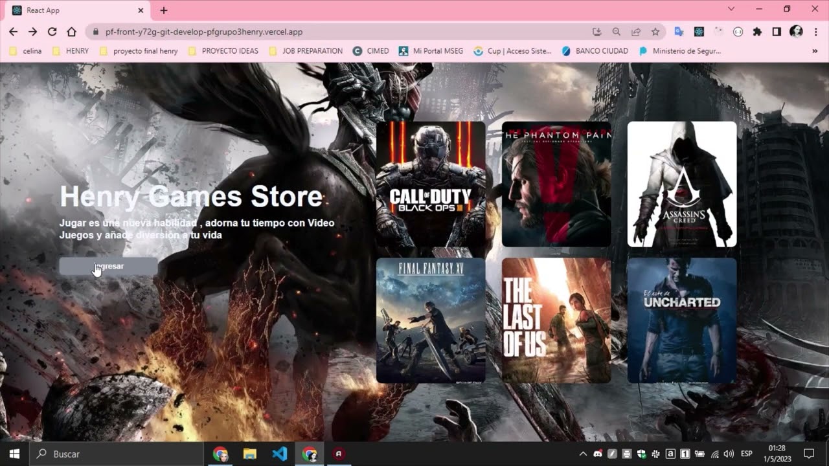Open the first Chrome taskbar icon
The width and height of the screenshot is (829, 466).
click(220, 454)
